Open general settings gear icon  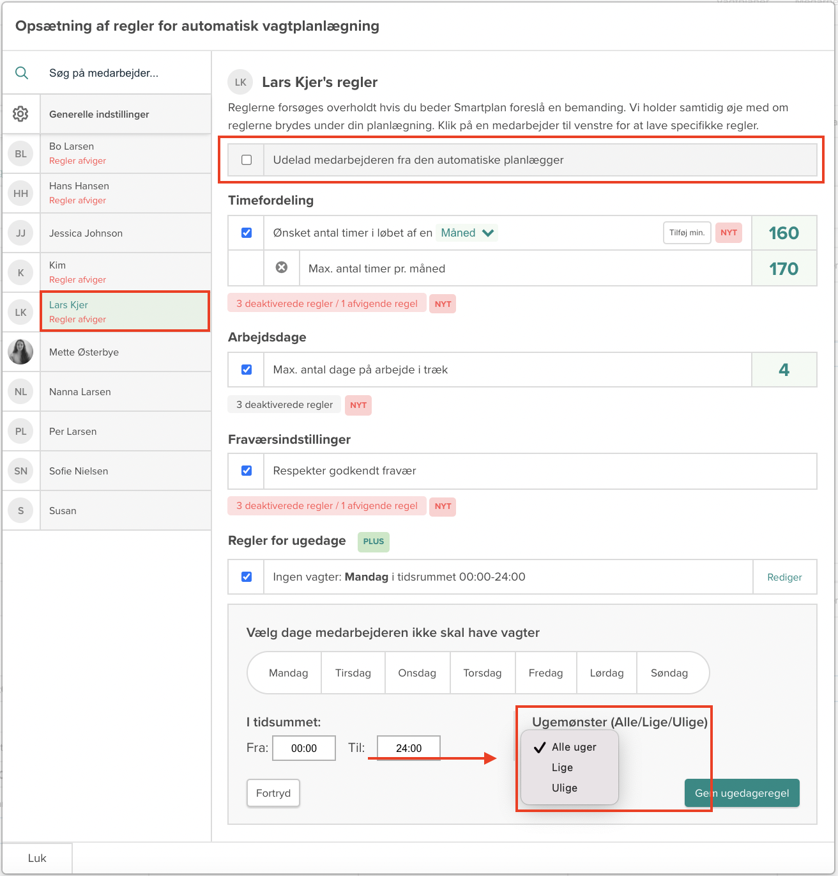[20, 114]
